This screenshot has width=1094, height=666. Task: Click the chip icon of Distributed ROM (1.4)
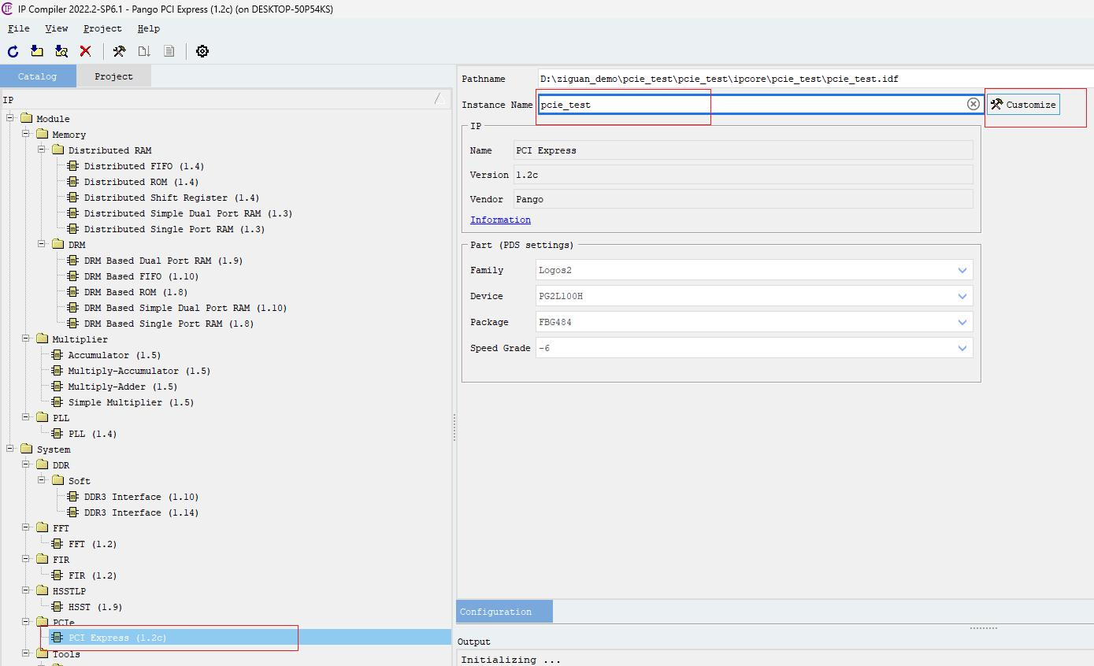click(73, 182)
